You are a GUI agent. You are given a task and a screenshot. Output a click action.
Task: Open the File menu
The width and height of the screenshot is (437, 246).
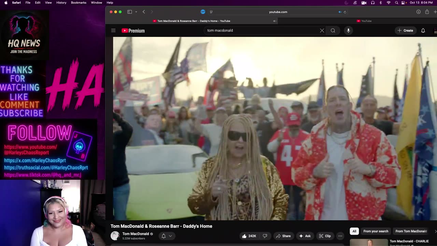[x=28, y=3]
